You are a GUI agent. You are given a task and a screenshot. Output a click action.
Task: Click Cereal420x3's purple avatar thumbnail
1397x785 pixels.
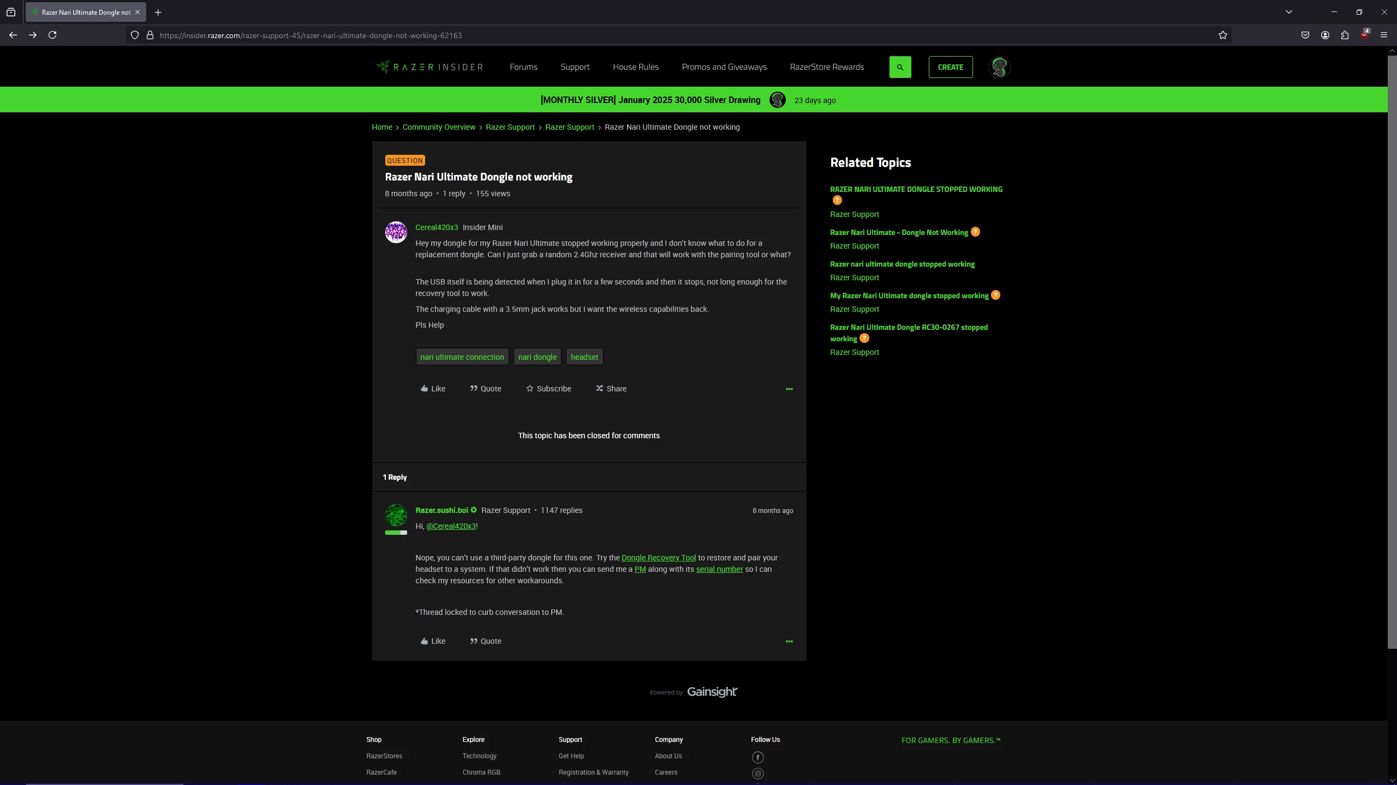click(x=396, y=232)
